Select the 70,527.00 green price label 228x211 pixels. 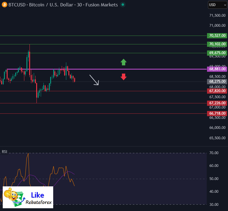tap(217, 36)
